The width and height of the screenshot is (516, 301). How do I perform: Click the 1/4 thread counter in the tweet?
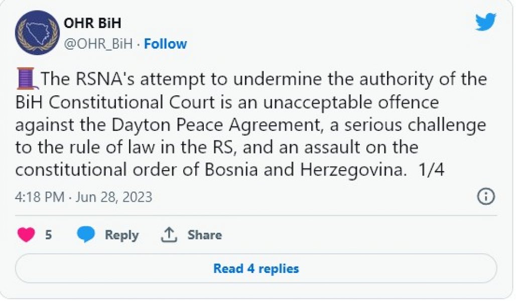[432, 170]
